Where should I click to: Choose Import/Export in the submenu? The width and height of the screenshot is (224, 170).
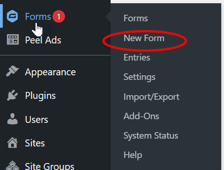tap(151, 97)
